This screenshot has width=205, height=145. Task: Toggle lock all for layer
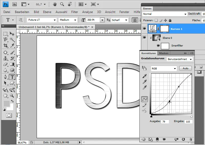point(170,20)
